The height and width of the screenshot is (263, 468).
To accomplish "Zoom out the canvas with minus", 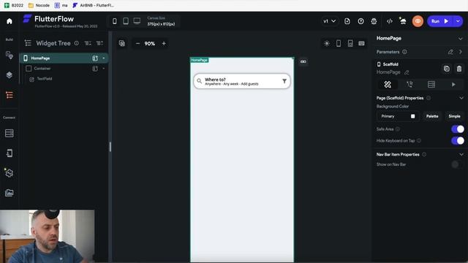I will tap(137, 44).
